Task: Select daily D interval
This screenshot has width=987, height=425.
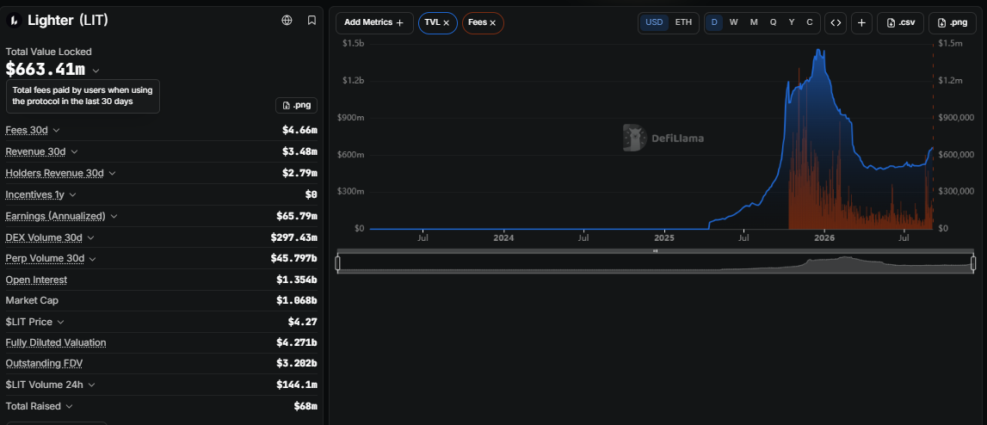Action: coord(714,22)
